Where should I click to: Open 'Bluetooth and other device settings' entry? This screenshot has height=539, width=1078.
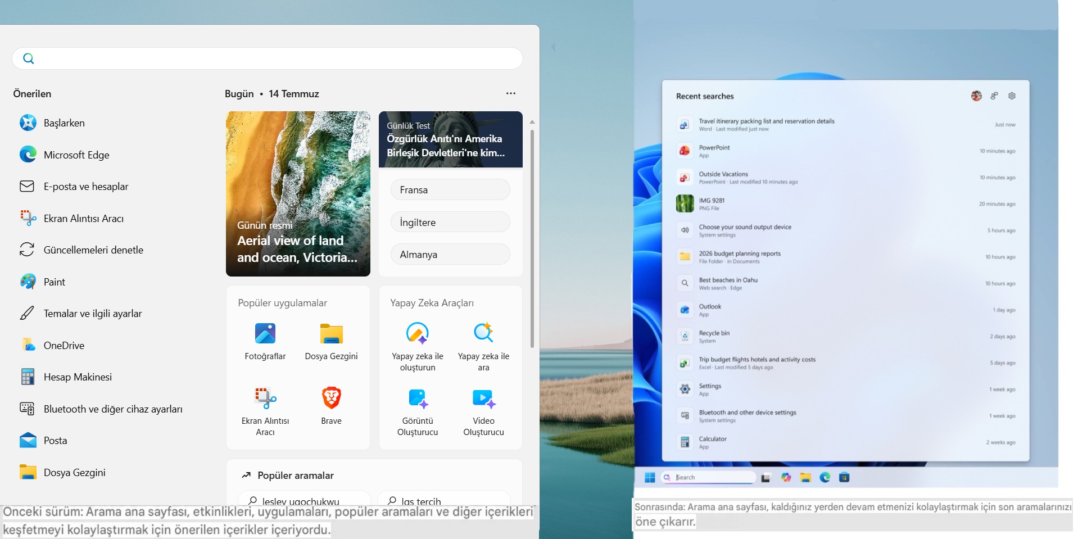pos(846,415)
